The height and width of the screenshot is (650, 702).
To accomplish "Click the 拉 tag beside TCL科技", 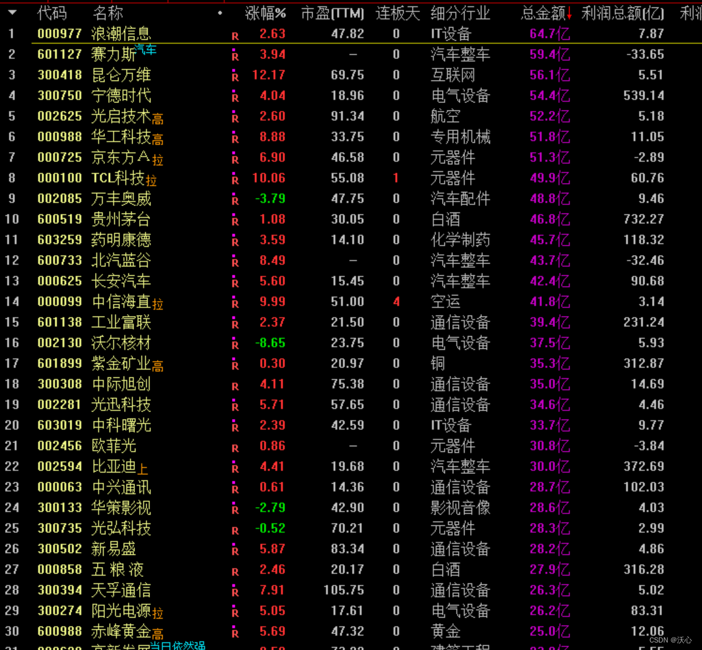I will (151, 180).
